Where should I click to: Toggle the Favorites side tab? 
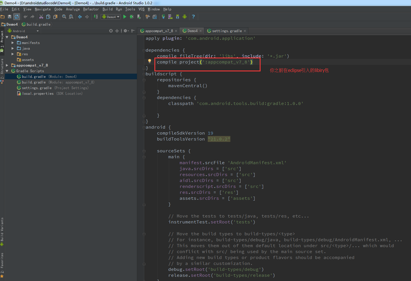pos(2,265)
